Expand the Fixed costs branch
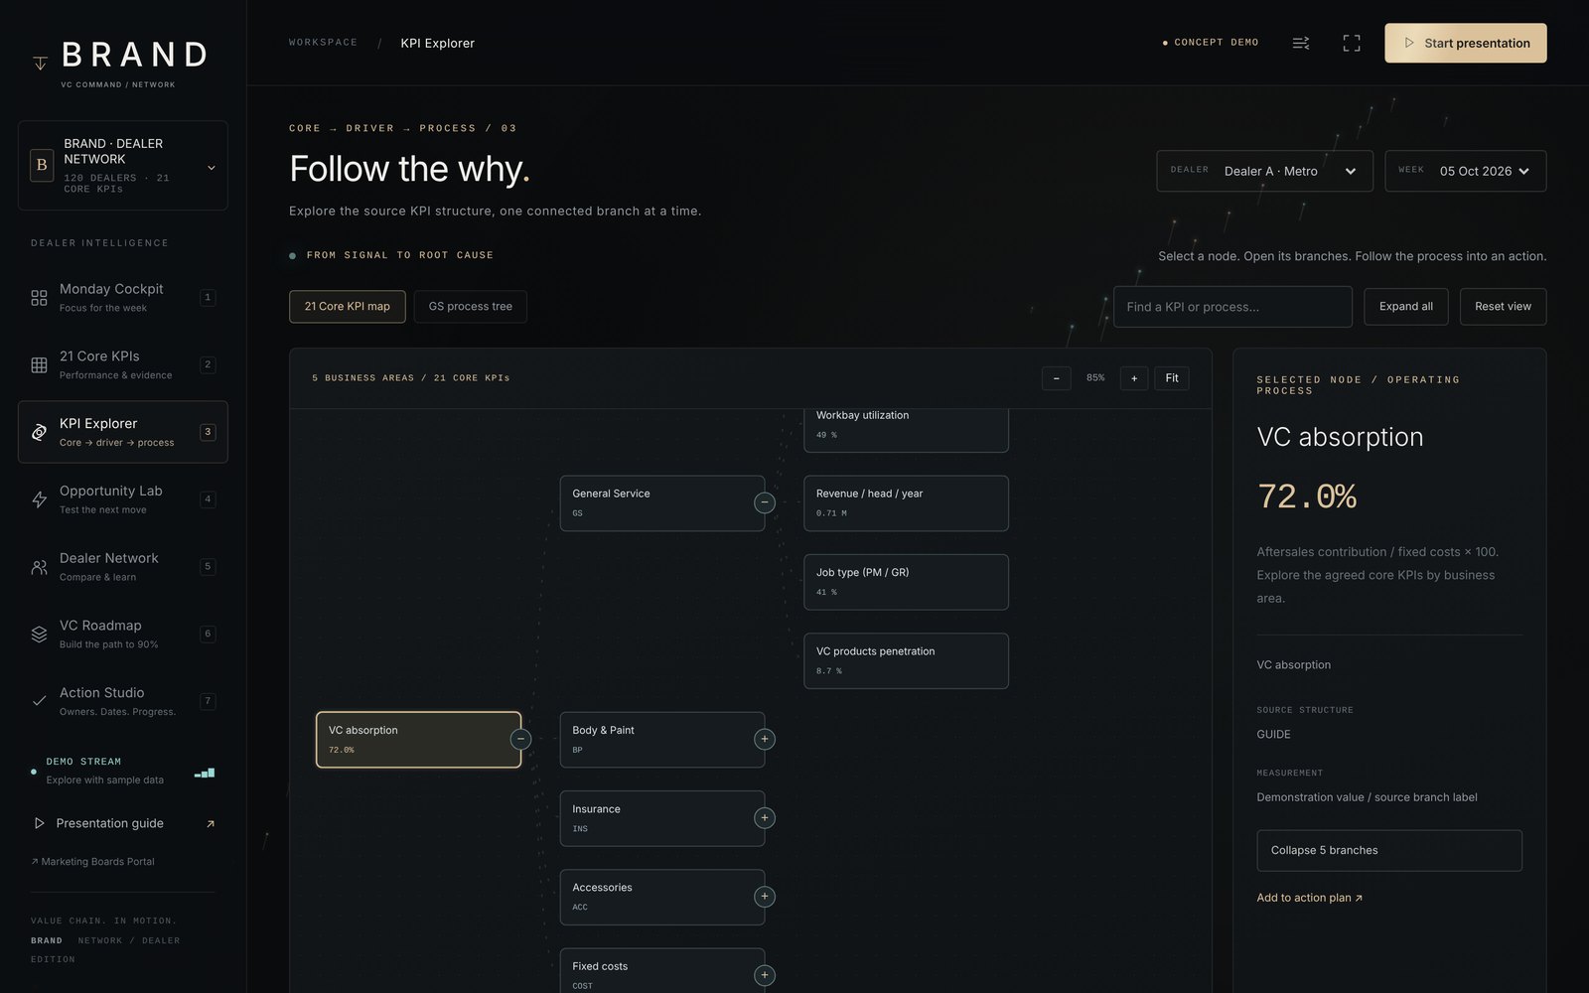Image resolution: width=1589 pixels, height=993 pixels. tap(764, 975)
